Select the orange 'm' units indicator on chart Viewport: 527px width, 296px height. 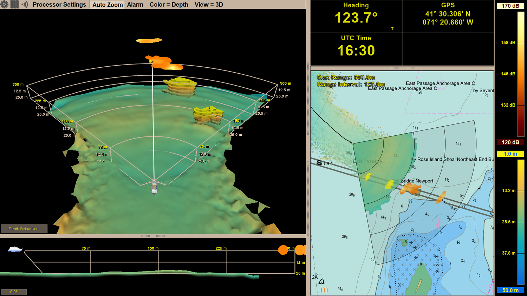324,290
